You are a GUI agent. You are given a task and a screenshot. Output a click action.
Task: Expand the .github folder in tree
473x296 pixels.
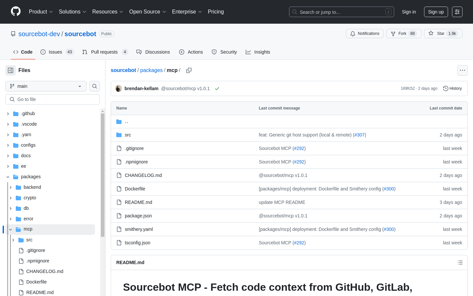(8, 113)
